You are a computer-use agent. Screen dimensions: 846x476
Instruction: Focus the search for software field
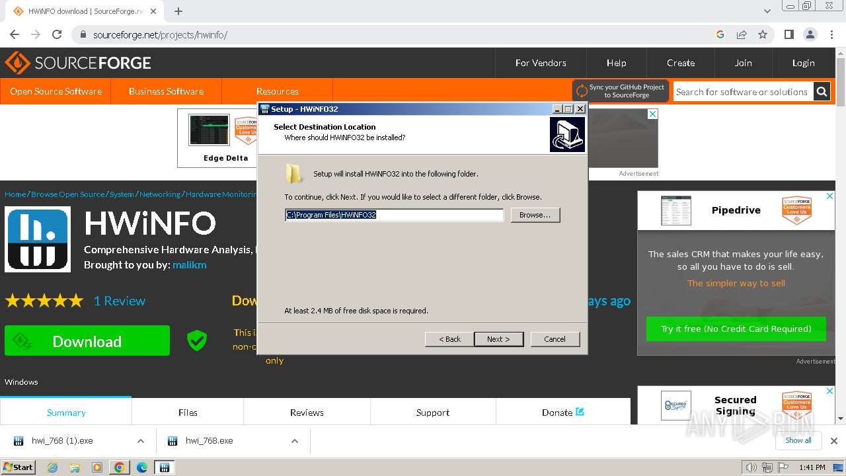[743, 92]
